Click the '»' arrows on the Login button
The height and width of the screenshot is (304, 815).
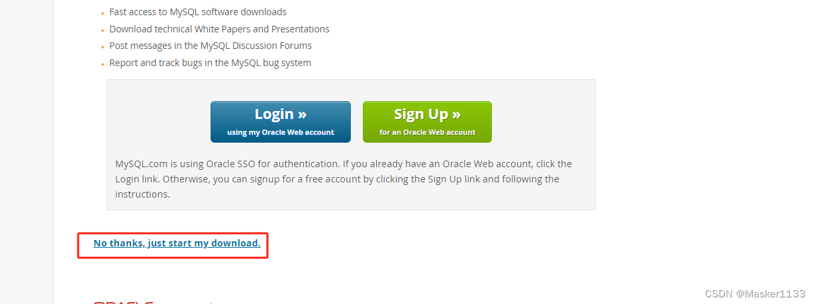click(302, 114)
